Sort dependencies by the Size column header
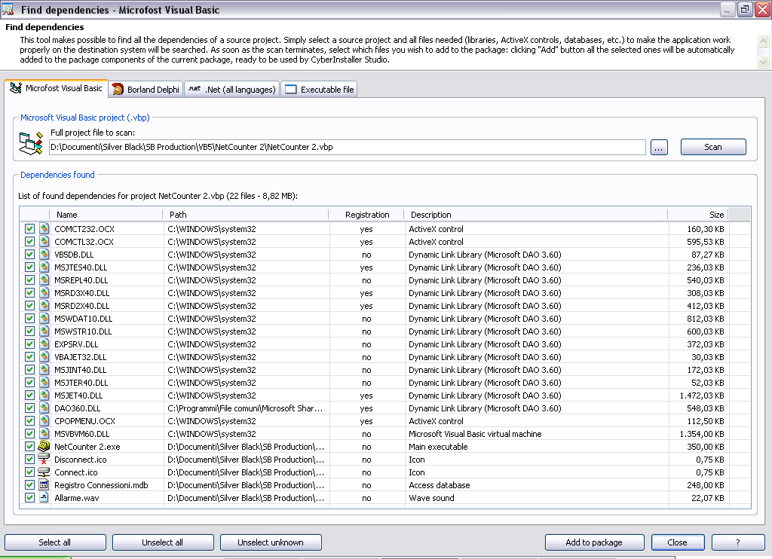 point(697,215)
